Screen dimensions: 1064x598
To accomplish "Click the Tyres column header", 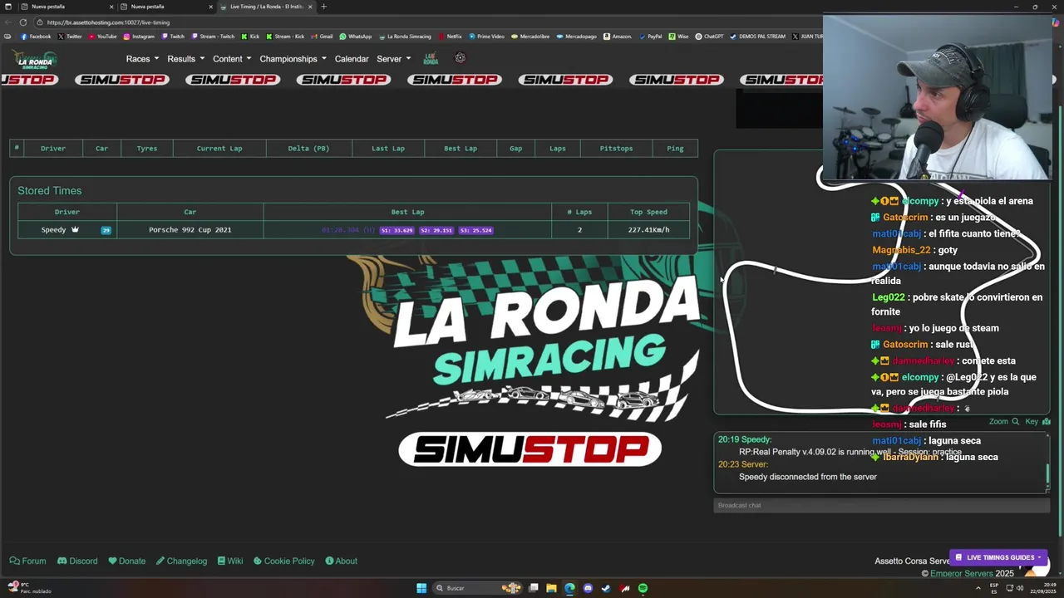I will click(x=147, y=149).
